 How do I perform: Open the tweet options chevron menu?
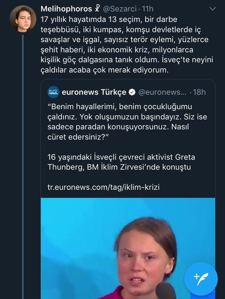(212, 9)
